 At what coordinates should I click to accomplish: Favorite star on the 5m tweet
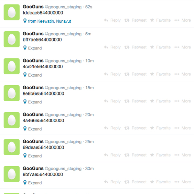pyautogui.click(x=152, y=47)
